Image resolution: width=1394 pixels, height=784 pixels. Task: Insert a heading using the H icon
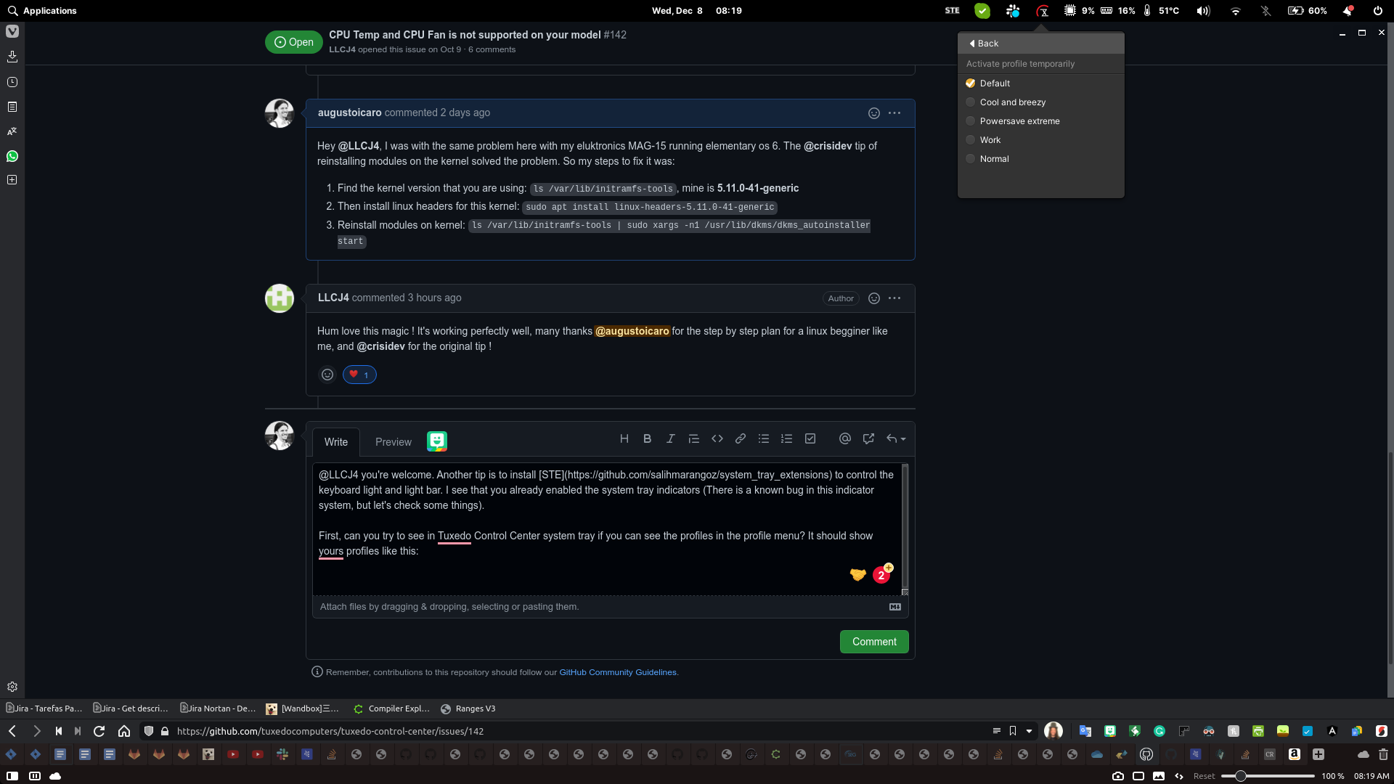pyautogui.click(x=624, y=438)
